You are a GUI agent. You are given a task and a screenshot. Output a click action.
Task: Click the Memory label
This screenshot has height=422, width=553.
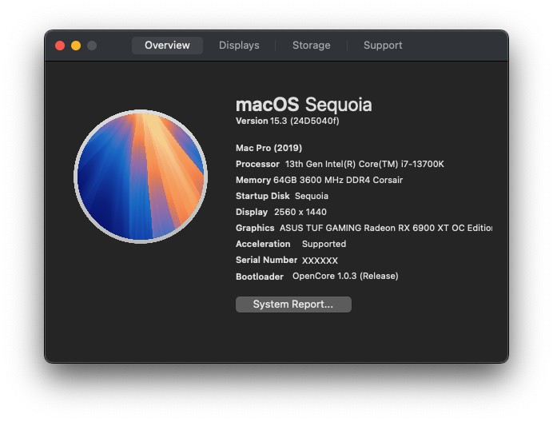253,180
